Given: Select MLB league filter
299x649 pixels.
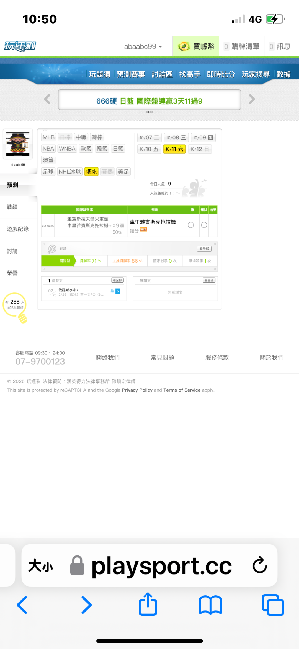Looking at the screenshot, I should coord(49,137).
